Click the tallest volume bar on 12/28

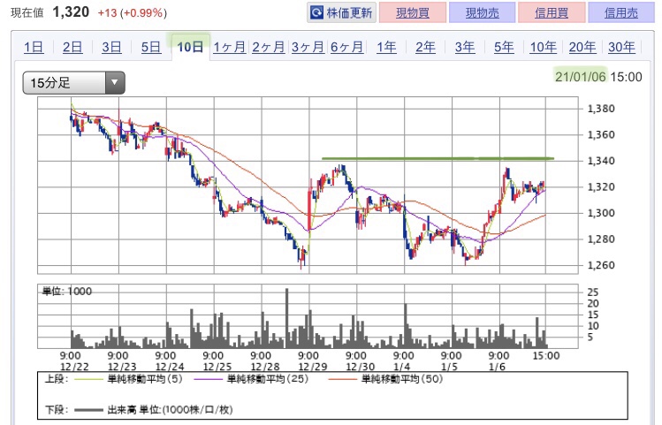click(x=287, y=318)
